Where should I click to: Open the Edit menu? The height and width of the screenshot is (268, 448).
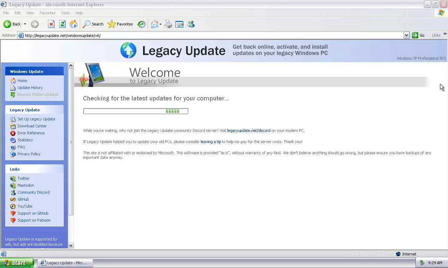coord(17,13)
